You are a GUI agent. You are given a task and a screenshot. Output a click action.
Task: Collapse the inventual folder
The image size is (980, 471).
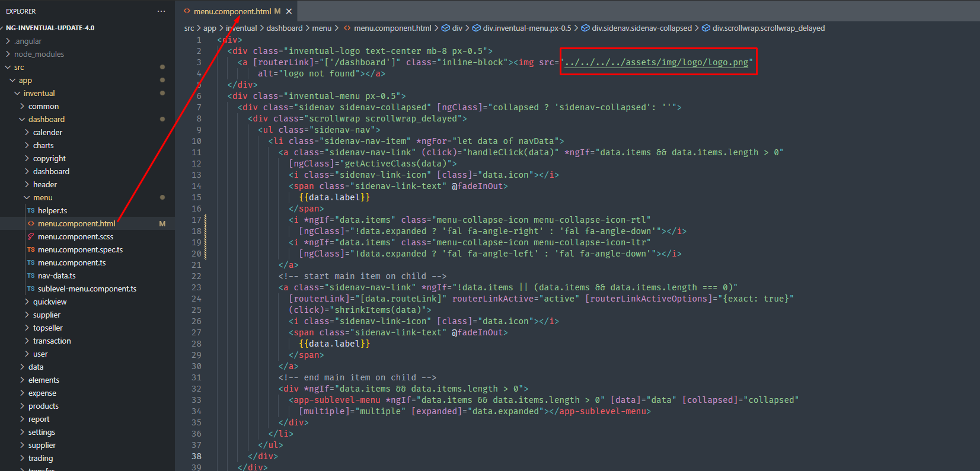tap(39, 93)
